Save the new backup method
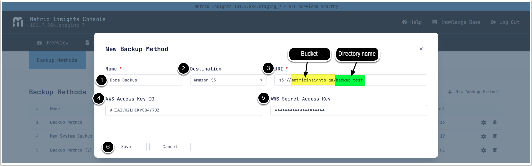 (x=126, y=147)
